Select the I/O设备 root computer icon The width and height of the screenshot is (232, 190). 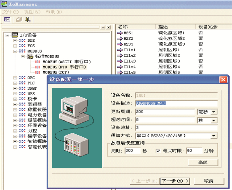pos(15,35)
